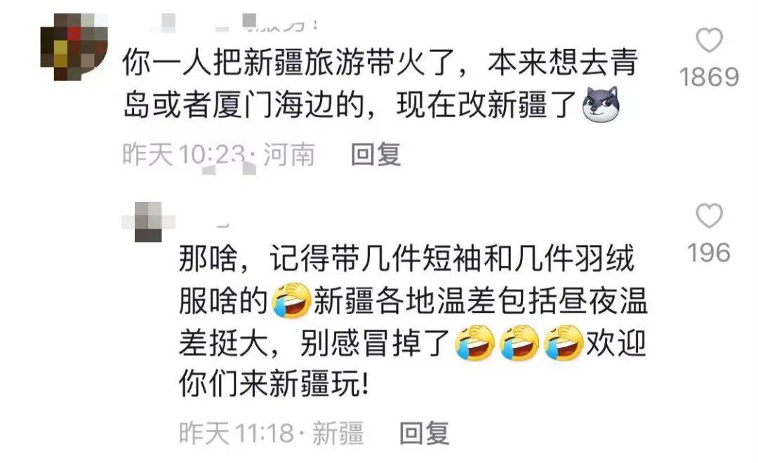
Task: Like the comment with 1869 likes
Action: [709, 40]
